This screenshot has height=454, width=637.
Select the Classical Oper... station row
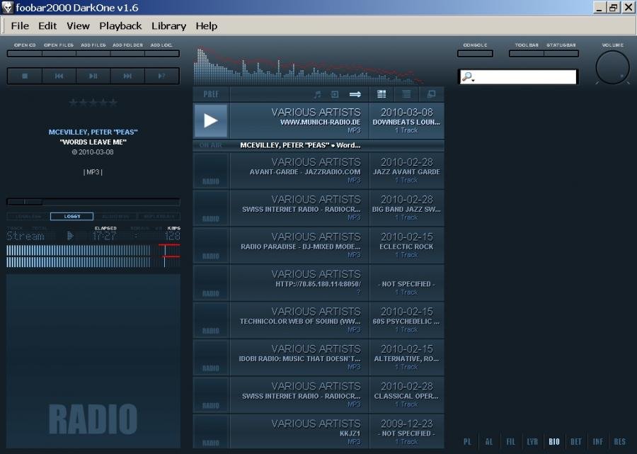[318, 395]
